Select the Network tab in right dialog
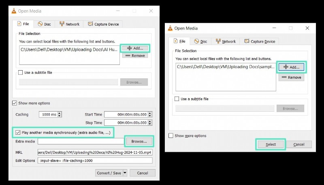The image size is (324, 185). click(x=226, y=41)
